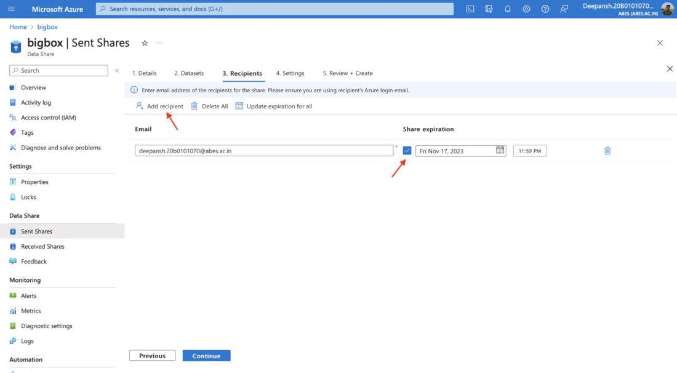Delete the recipient row with trash icon
Viewport: 677px width, 373px height.
coord(607,151)
